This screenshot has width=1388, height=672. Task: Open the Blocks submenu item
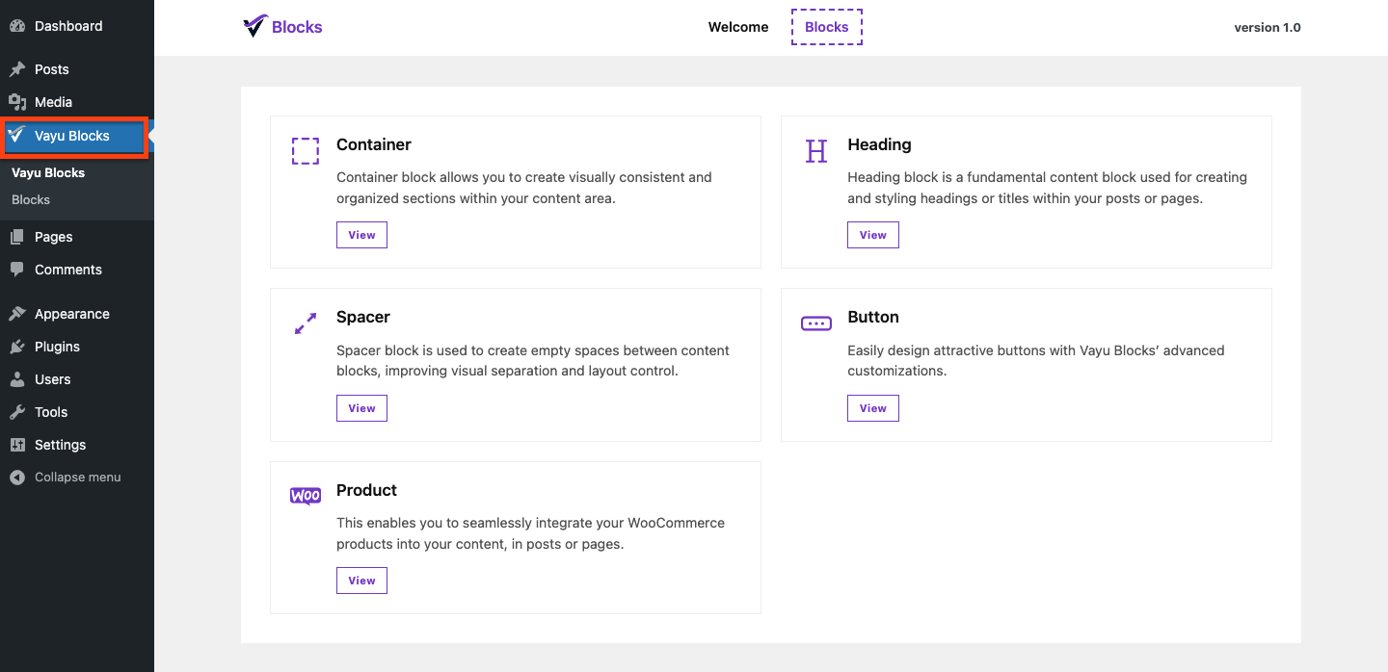31,200
